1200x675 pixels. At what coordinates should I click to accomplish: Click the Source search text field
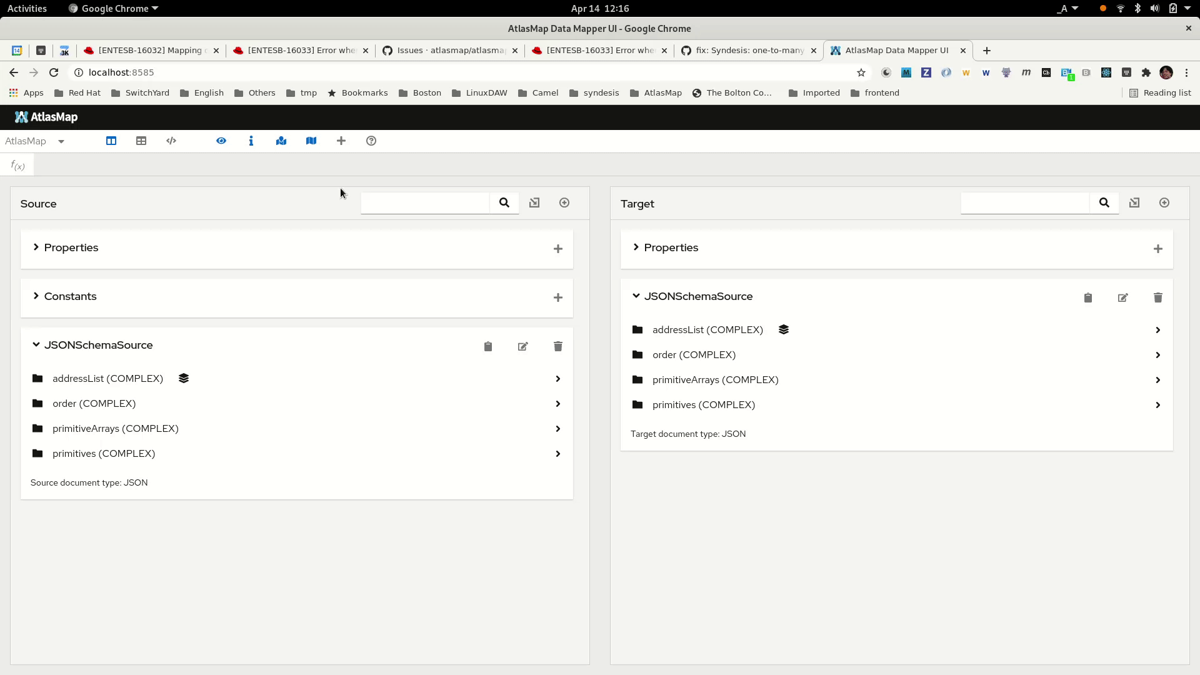pos(425,203)
